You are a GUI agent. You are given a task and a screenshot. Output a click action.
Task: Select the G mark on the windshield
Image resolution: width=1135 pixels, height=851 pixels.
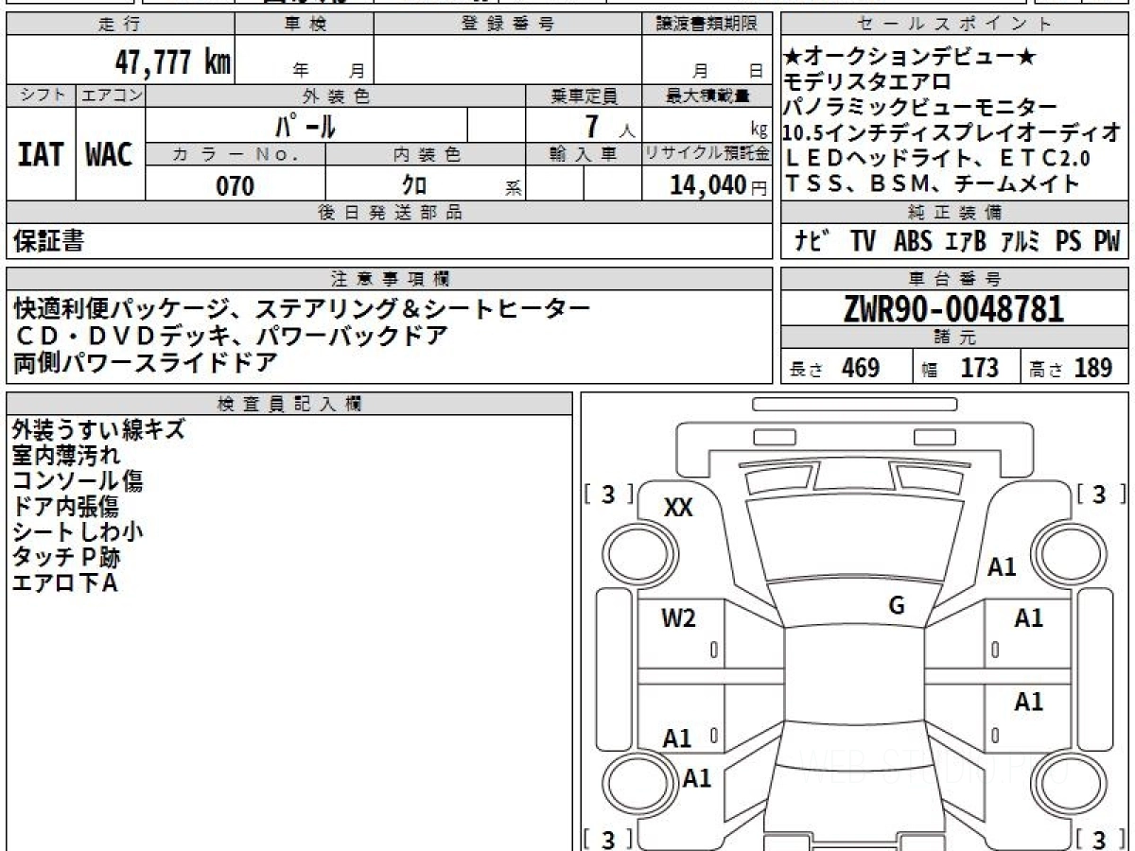897,606
